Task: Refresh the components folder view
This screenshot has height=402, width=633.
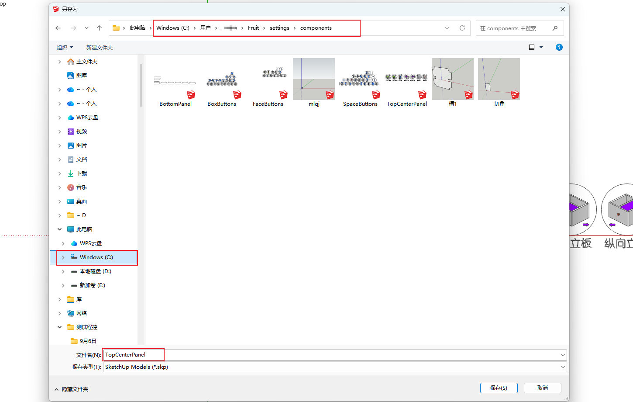Action: tap(462, 28)
